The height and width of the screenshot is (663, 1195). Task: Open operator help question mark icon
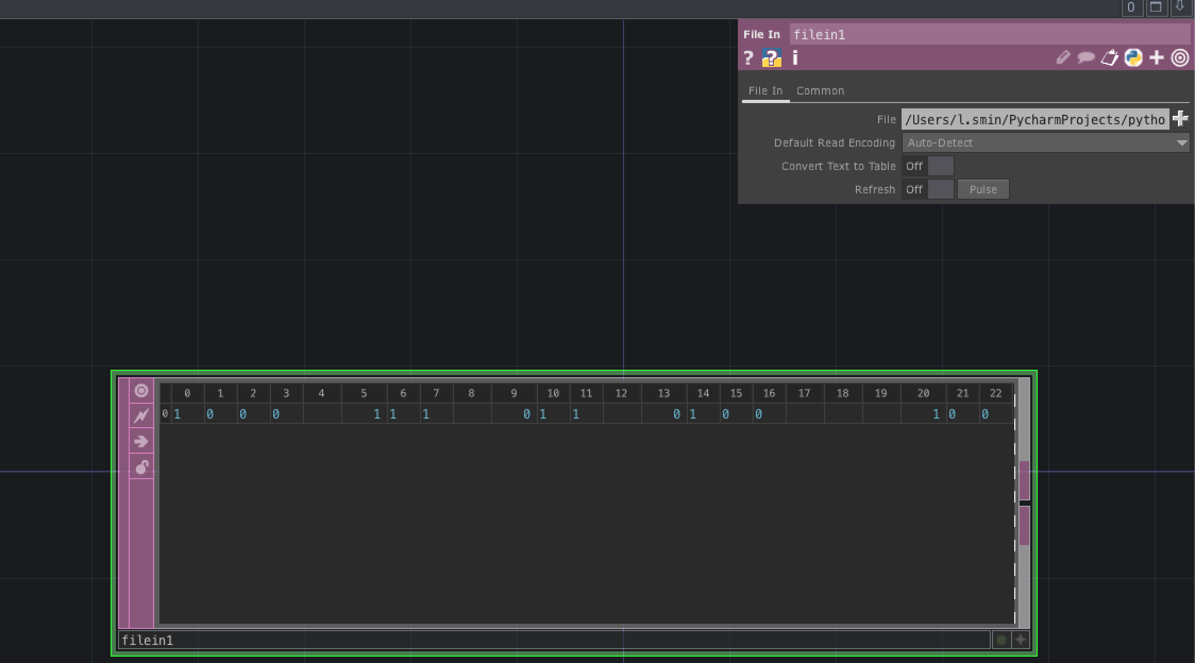[748, 57]
